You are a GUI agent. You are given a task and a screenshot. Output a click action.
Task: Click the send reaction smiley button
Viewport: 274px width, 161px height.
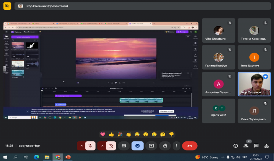pyautogui.click(x=137, y=145)
